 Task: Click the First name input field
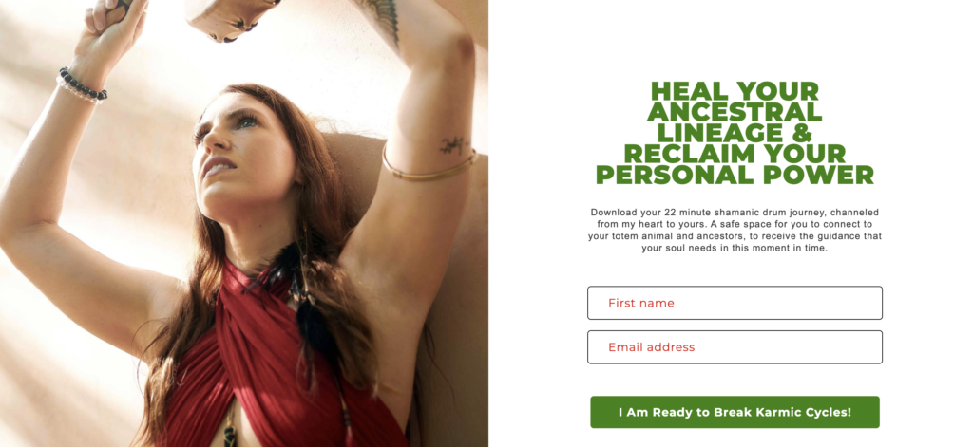[735, 303]
